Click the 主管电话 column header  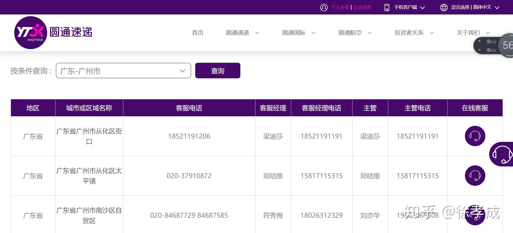(x=418, y=108)
